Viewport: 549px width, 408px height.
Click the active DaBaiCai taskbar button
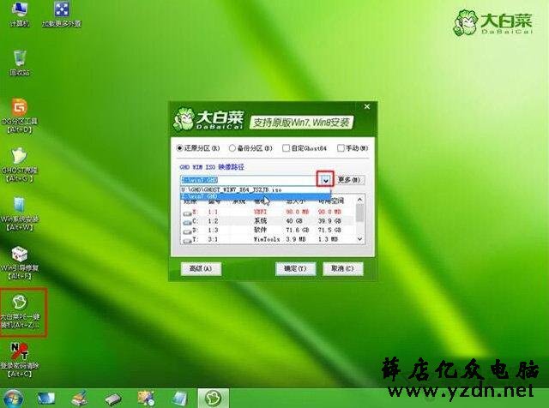coord(214,399)
